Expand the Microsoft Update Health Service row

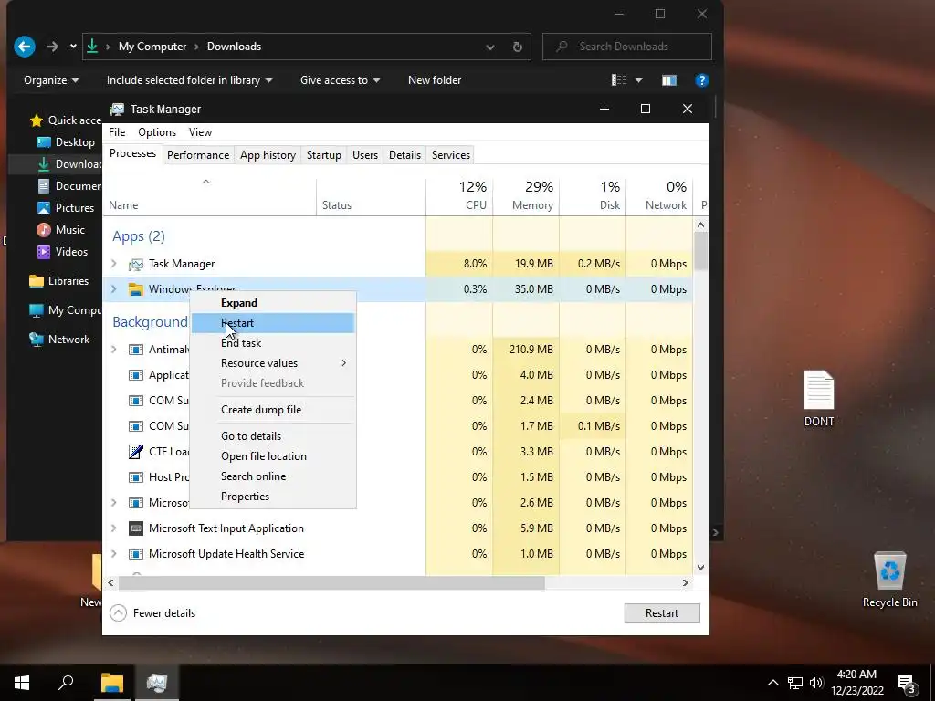tap(114, 554)
